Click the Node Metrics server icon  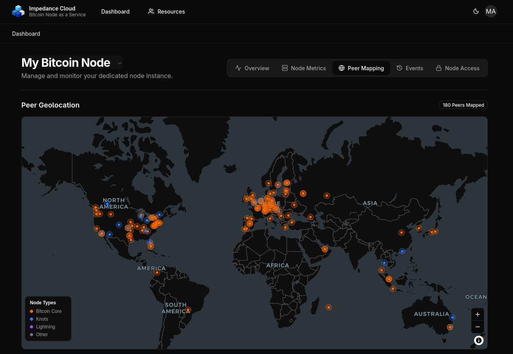(285, 68)
